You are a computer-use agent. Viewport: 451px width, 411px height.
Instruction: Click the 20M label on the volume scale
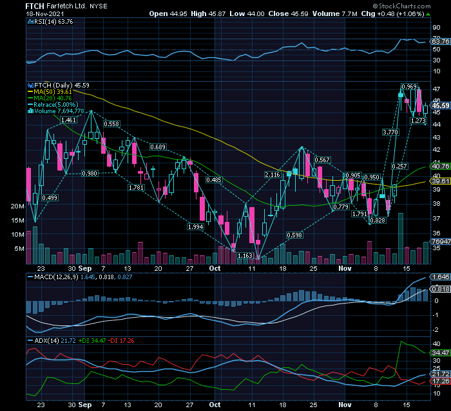(17, 206)
